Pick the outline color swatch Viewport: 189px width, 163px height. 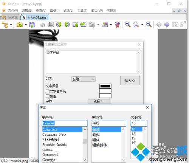(105, 96)
